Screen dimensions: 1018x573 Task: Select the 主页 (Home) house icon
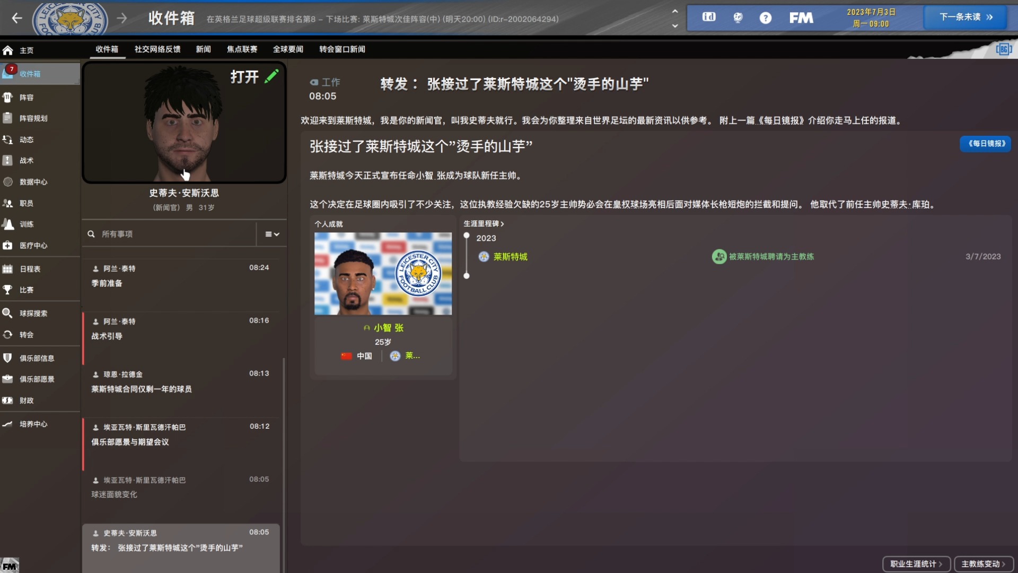coord(7,50)
